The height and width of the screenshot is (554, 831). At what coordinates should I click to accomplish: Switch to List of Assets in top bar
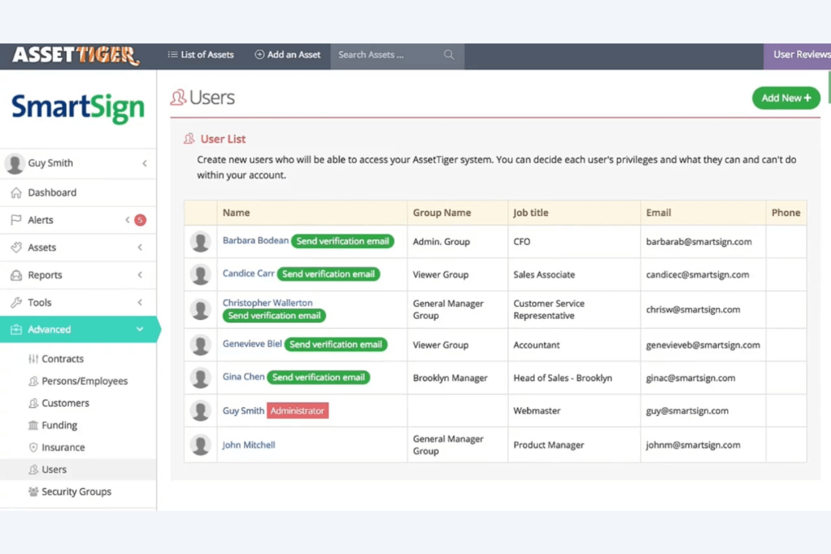pyautogui.click(x=200, y=54)
